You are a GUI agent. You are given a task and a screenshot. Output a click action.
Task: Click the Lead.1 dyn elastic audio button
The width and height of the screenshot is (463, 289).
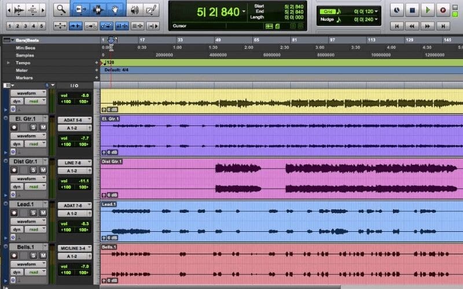(17, 229)
